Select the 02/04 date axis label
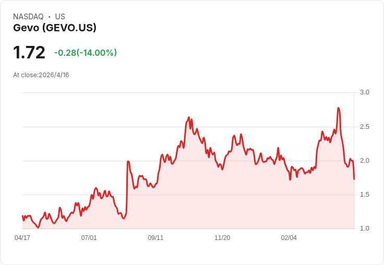Screen dimensions: 384x265 [x=289, y=238]
